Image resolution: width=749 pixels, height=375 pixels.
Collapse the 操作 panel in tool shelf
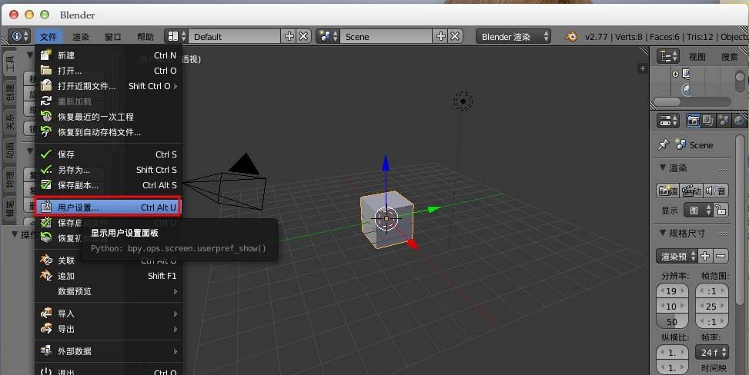tap(15, 234)
